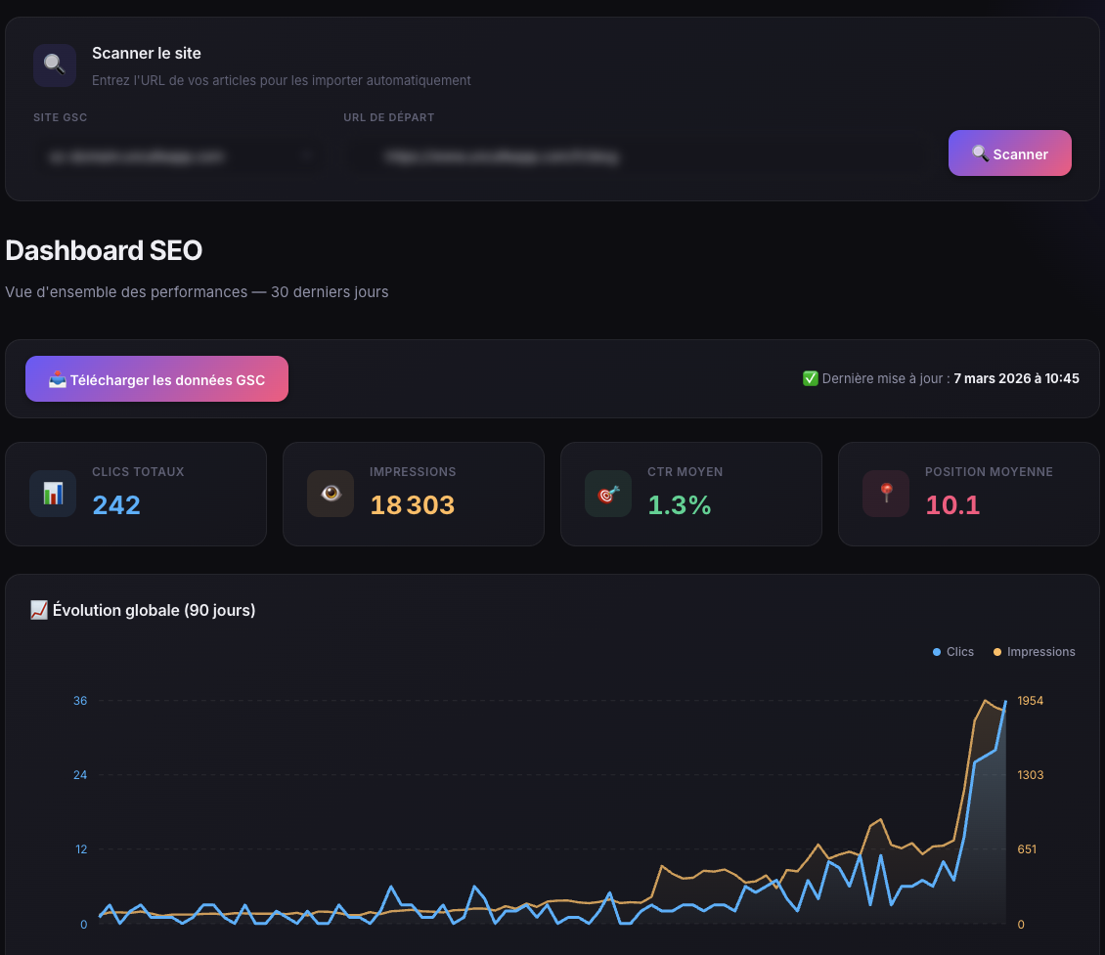Screen dimensions: 1105x955
Task: Toggle the Clics series in chart legend
Action: [x=953, y=652]
